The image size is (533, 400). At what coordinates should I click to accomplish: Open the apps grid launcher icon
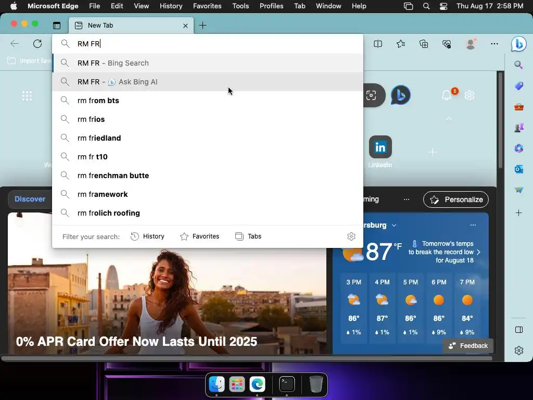point(27,96)
